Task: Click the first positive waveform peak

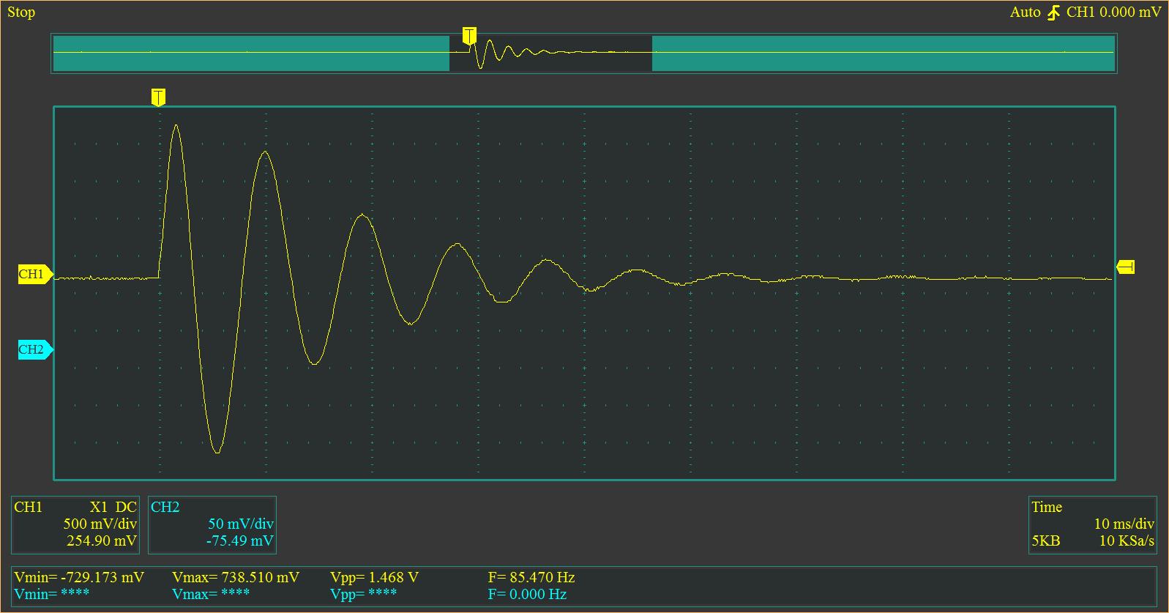Action: tap(176, 126)
